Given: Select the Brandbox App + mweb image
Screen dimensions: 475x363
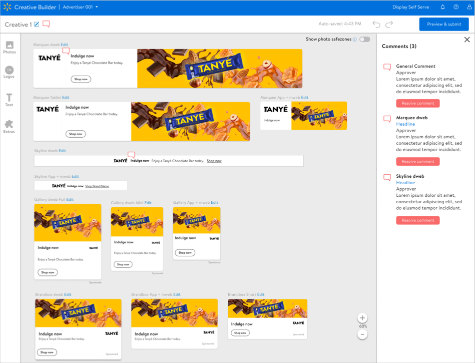Looking at the screenshot, I should (x=175, y=313).
